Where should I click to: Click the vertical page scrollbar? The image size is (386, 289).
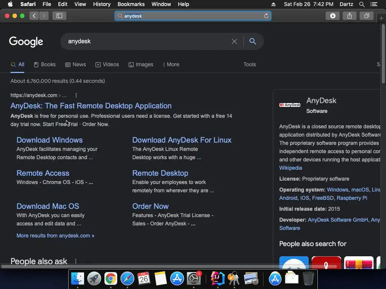(383, 54)
